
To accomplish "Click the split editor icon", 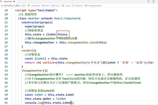I will [154, 1].
